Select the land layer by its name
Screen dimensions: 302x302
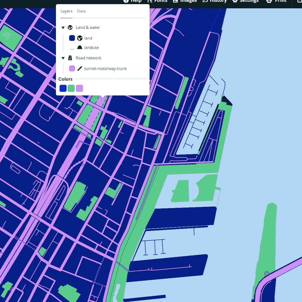pyautogui.click(x=88, y=38)
